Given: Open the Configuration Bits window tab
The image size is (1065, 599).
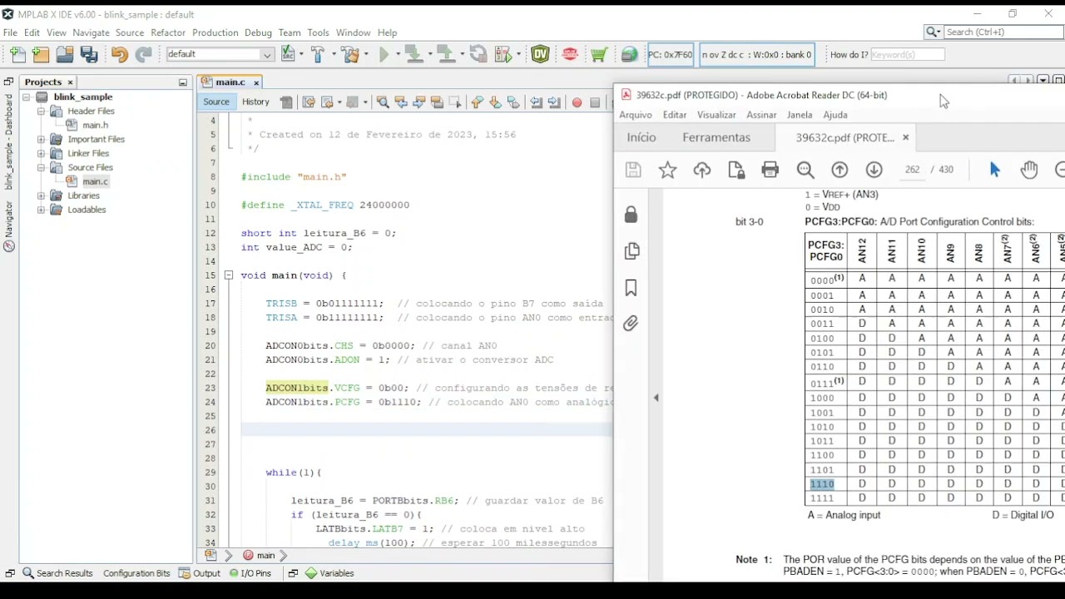Looking at the screenshot, I should tap(136, 573).
